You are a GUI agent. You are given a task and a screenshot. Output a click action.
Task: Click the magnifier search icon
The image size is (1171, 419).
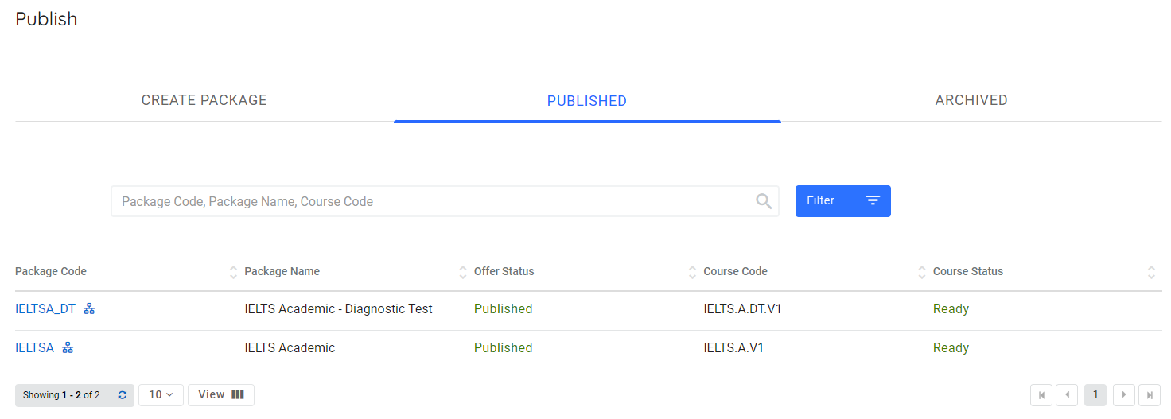pyautogui.click(x=764, y=201)
